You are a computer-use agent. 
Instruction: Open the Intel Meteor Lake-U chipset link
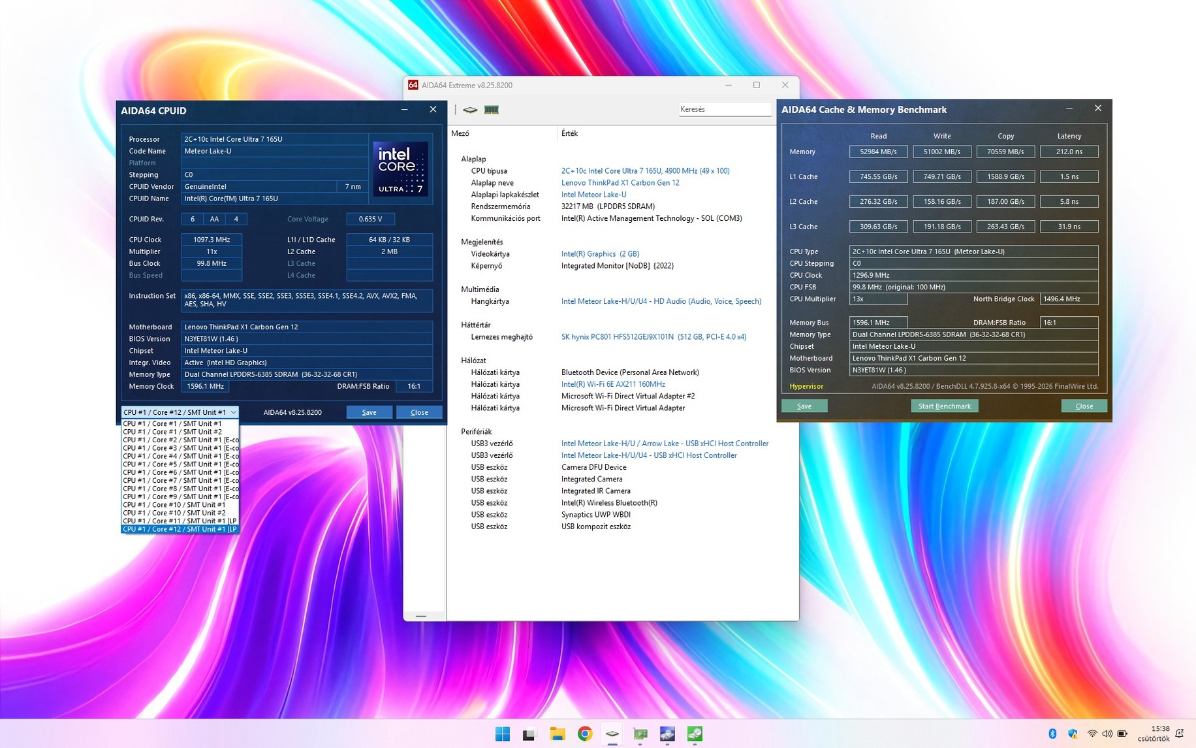tap(593, 195)
